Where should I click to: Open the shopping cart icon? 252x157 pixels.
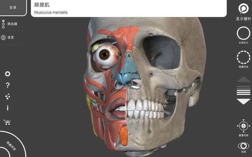click(x=7, y=122)
